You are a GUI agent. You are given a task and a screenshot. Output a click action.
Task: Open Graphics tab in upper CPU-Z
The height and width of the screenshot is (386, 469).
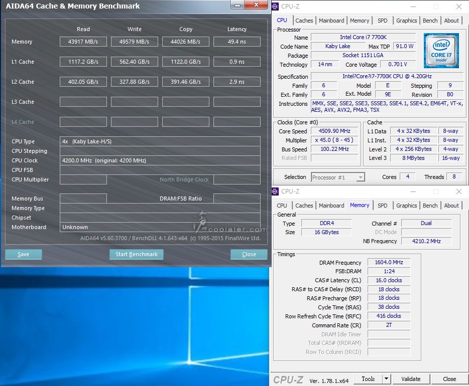pos(407,21)
